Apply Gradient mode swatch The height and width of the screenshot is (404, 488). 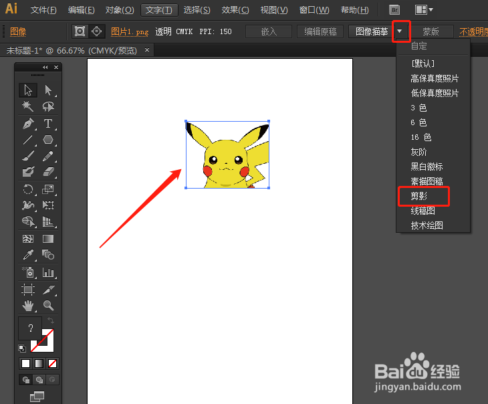pos(39,363)
